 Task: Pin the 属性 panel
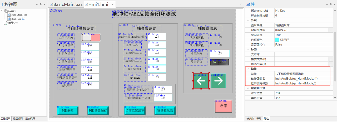click(x=331, y=4)
